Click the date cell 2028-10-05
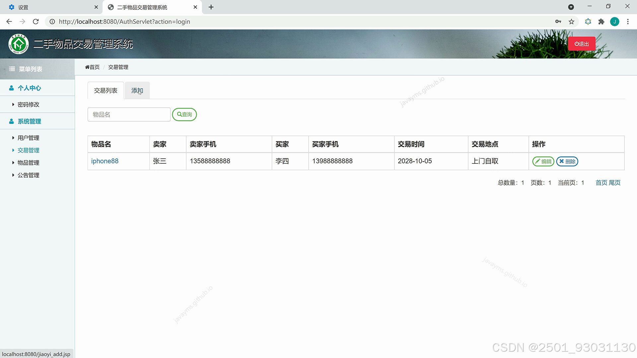The width and height of the screenshot is (637, 358). coord(415,161)
